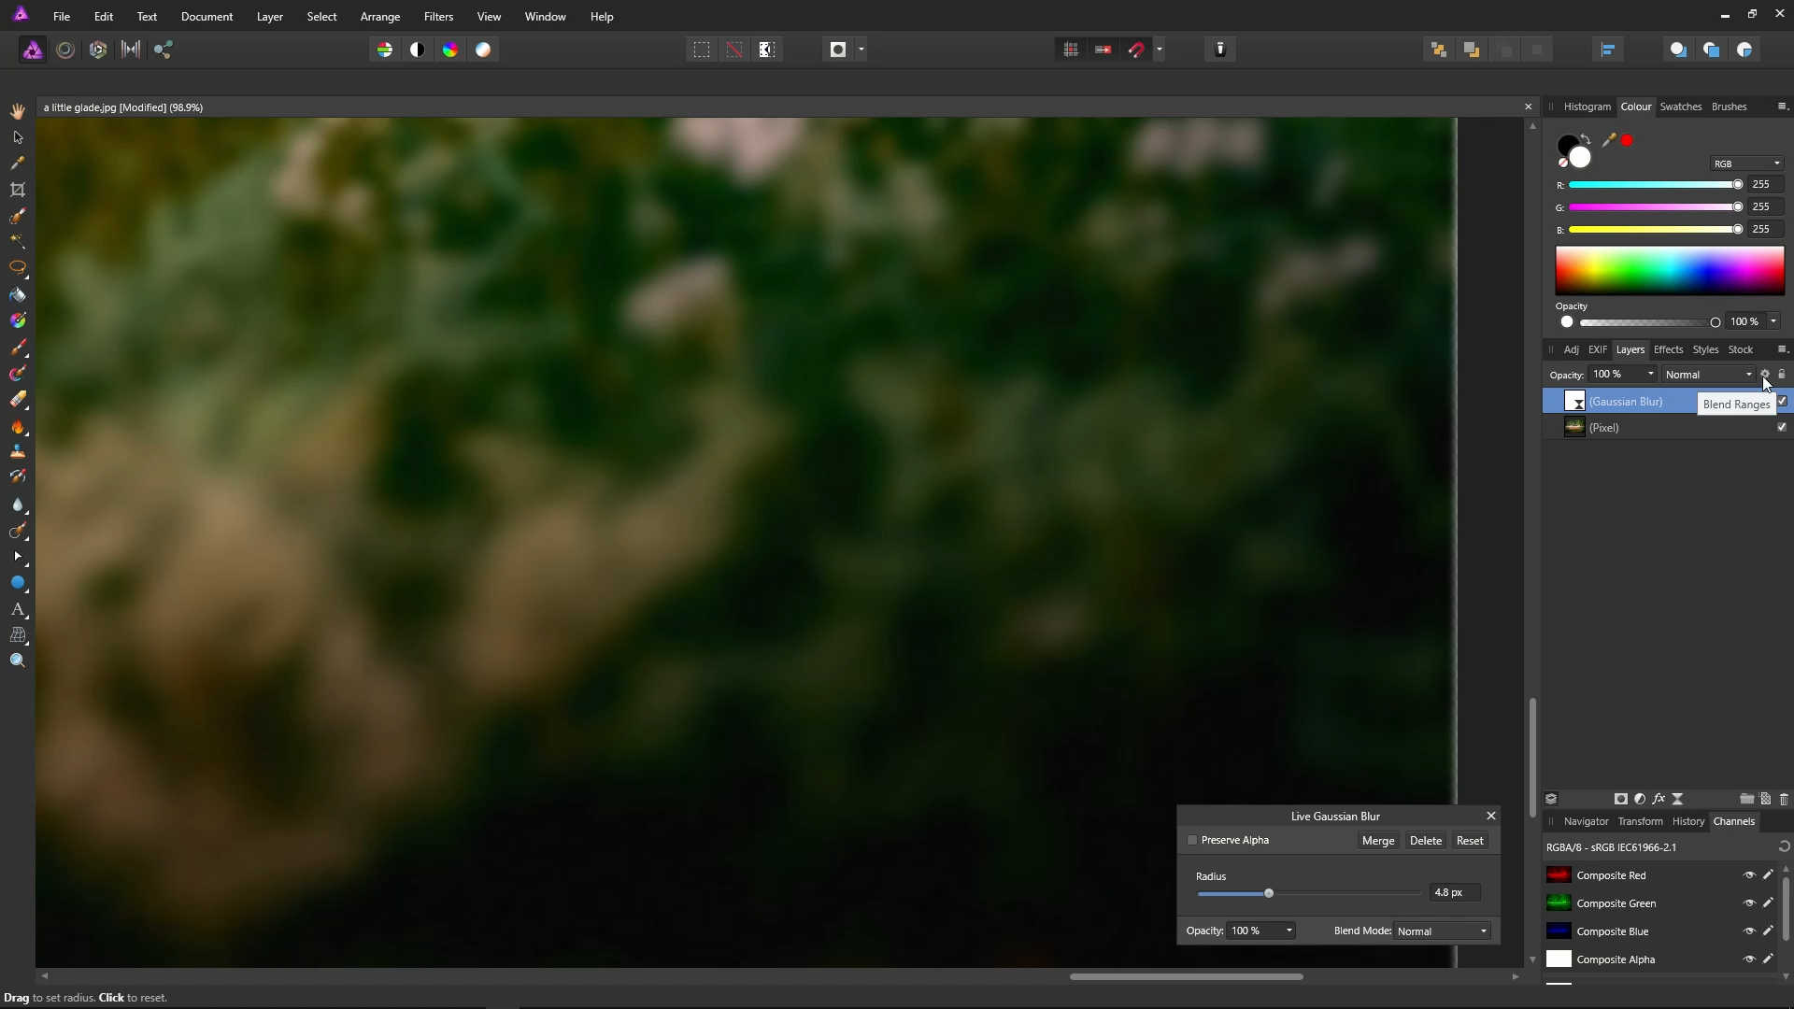Choose the Flood Fill tool
The width and height of the screenshot is (1794, 1009).
click(x=18, y=295)
